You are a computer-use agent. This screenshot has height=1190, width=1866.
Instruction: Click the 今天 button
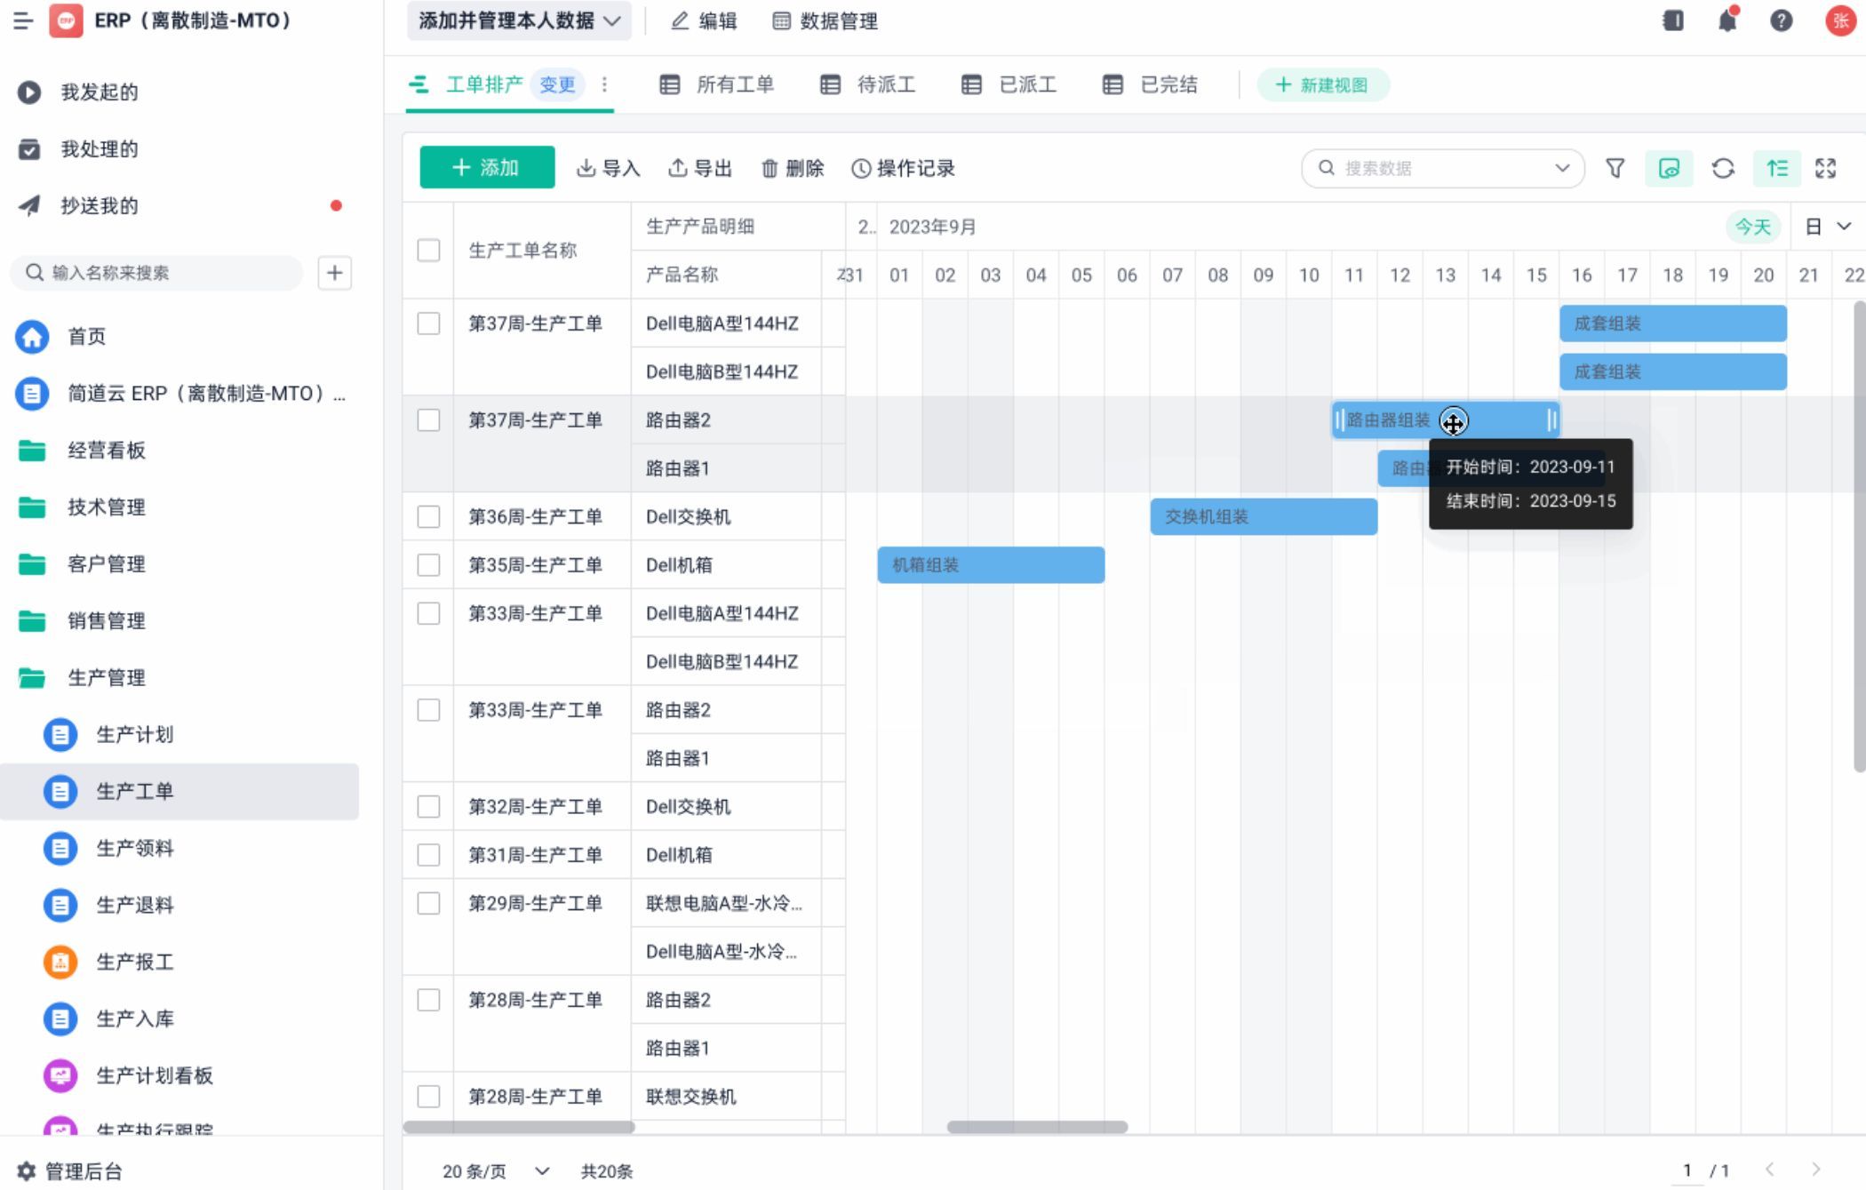[x=1752, y=227]
